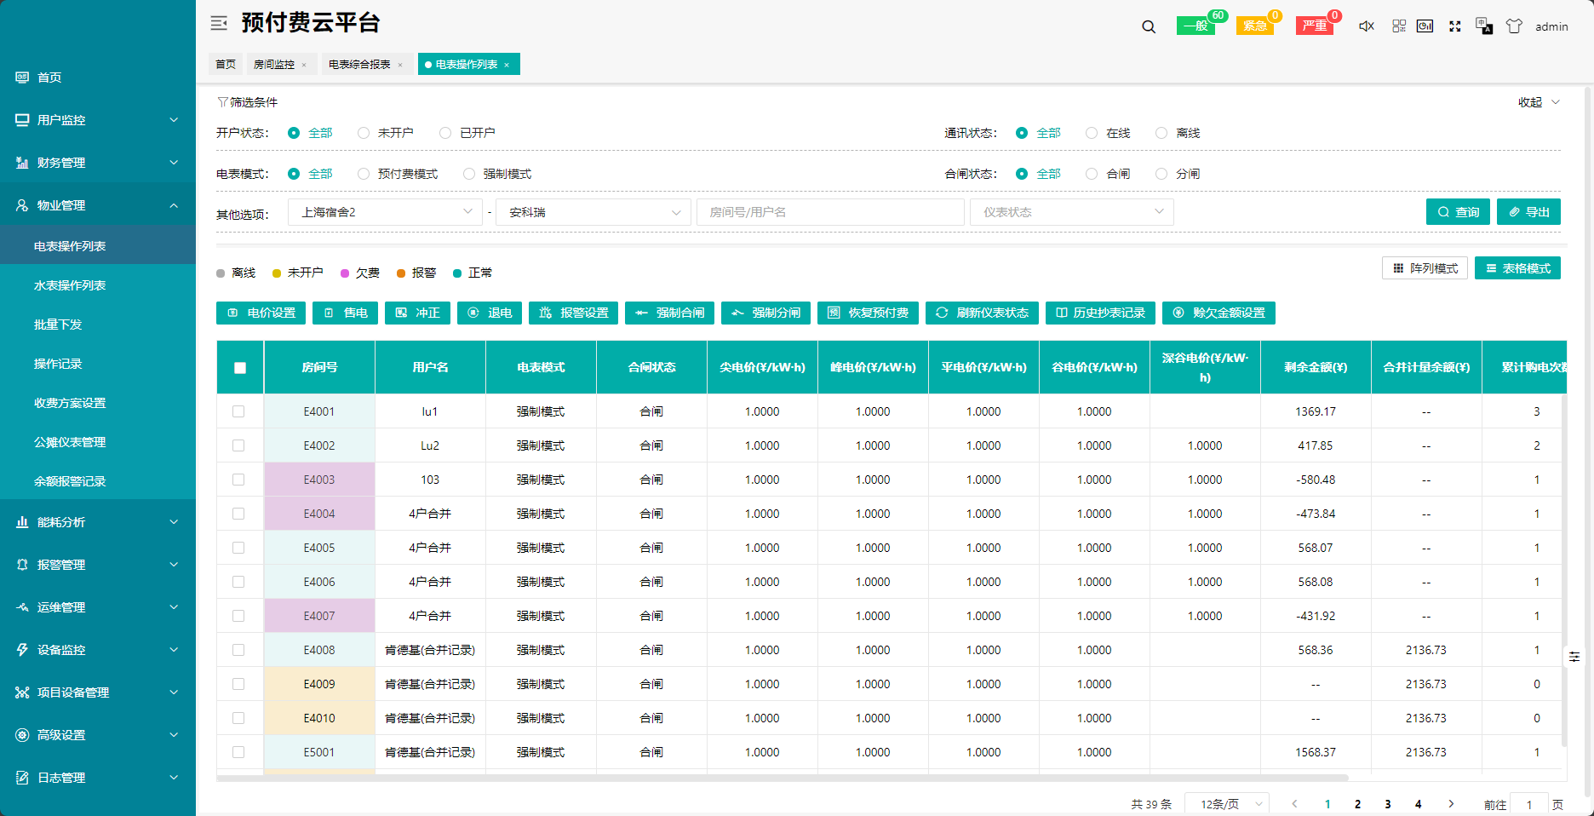Select 在线 communication status radio
This screenshot has width=1594, height=816.
[x=1092, y=133]
